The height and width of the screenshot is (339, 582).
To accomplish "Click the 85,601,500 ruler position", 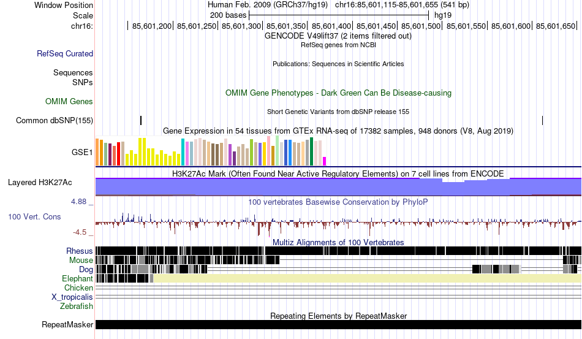I will [x=420, y=26].
